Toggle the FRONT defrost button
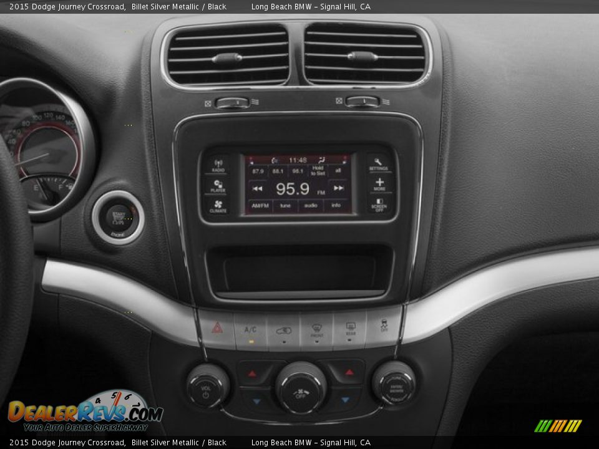599x449 pixels. tap(317, 331)
